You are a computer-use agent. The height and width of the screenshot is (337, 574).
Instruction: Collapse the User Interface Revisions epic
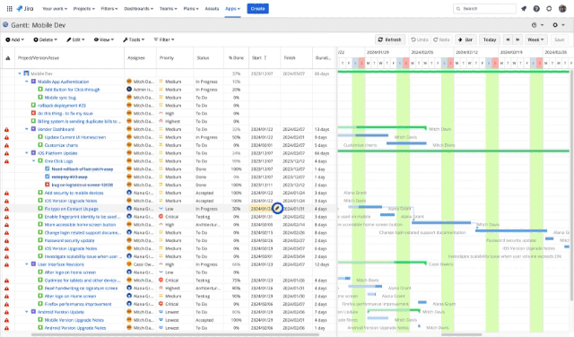[27, 264]
